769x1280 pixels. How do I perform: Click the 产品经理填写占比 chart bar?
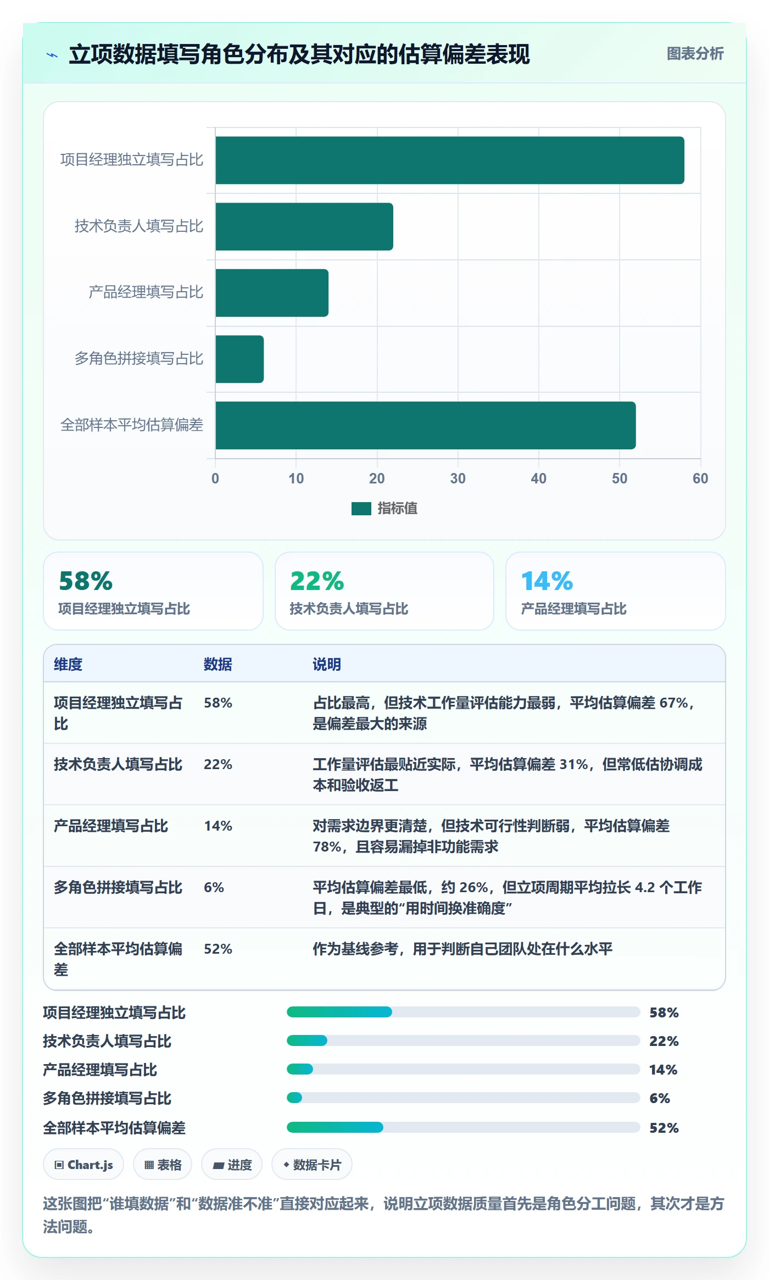click(x=272, y=293)
